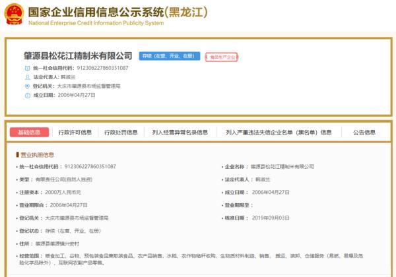Click the 经营范围 description text
This screenshot has width=396, height=277.
tap(191, 259)
